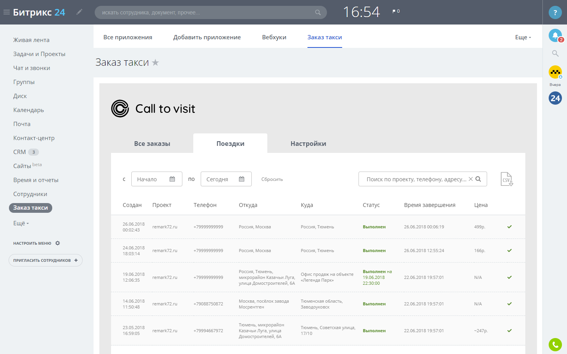Click the taxi app icon in right sidebar
Image resolution: width=567 pixels, height=354 pixels.
555,72
